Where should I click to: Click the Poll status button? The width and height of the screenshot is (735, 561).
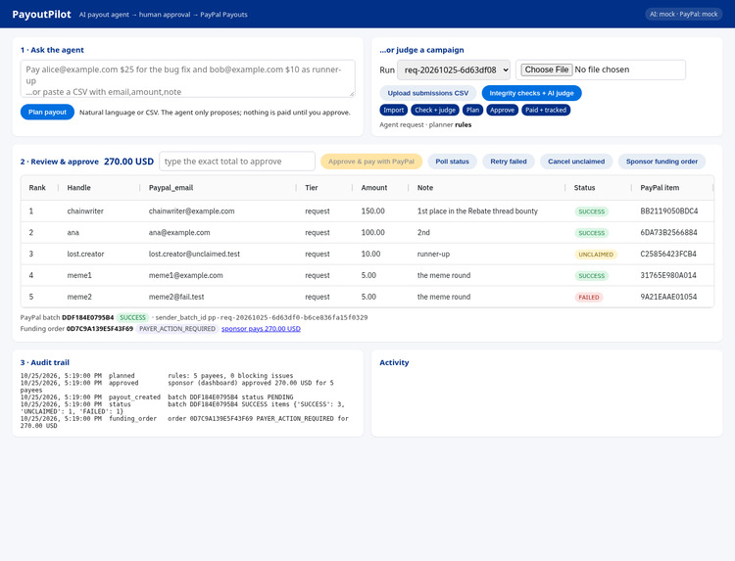(x=453, y=162)
